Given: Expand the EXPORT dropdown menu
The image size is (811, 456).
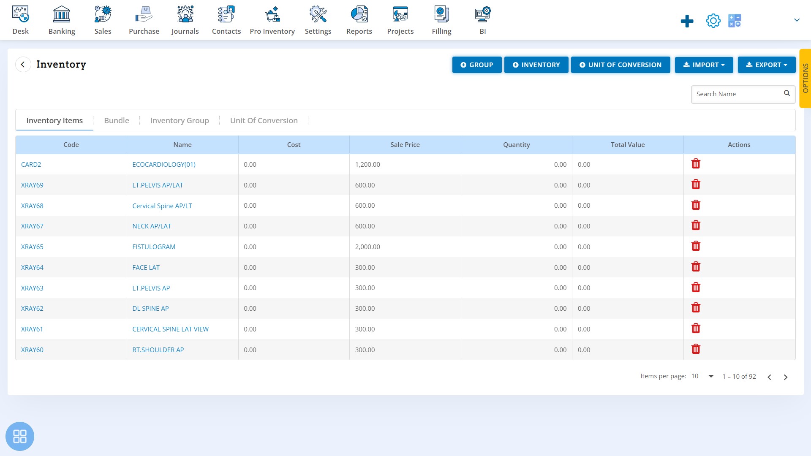Looking at the screenshot, I should pos(767,65).
